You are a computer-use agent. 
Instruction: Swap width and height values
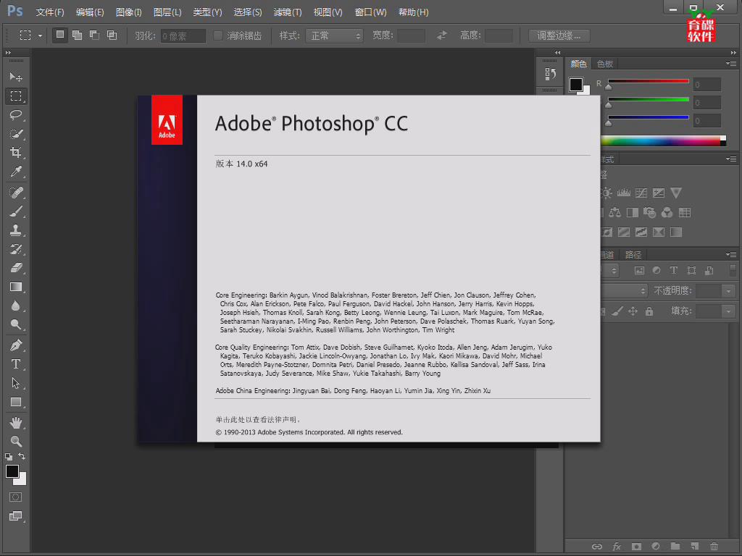point(441,35)
